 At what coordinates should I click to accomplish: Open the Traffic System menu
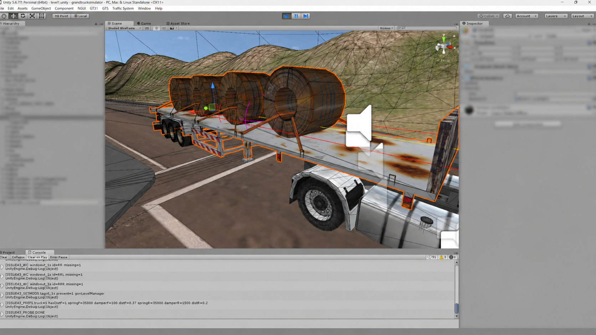click(123, 8)
